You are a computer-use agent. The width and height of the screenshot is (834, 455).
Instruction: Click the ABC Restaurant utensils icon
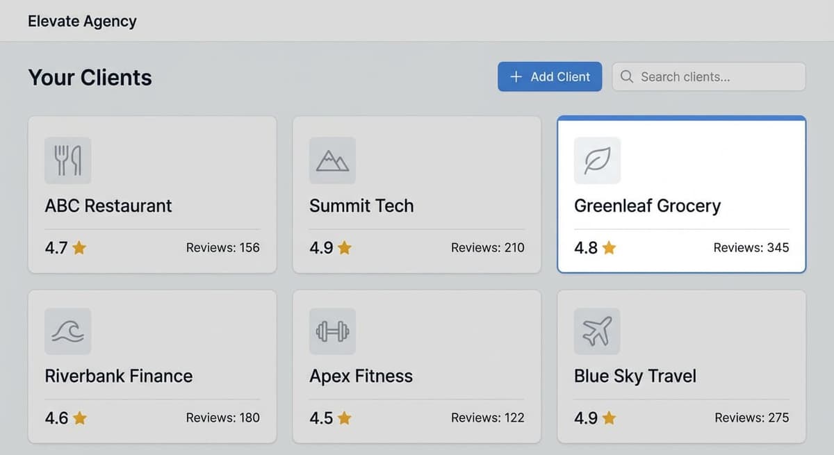67,160
